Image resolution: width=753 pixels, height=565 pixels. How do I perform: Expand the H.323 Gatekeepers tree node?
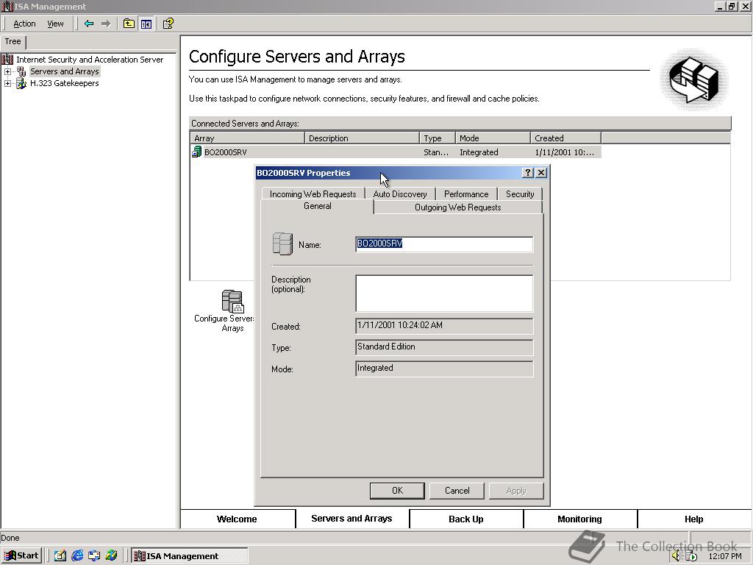tap(7, 84)
